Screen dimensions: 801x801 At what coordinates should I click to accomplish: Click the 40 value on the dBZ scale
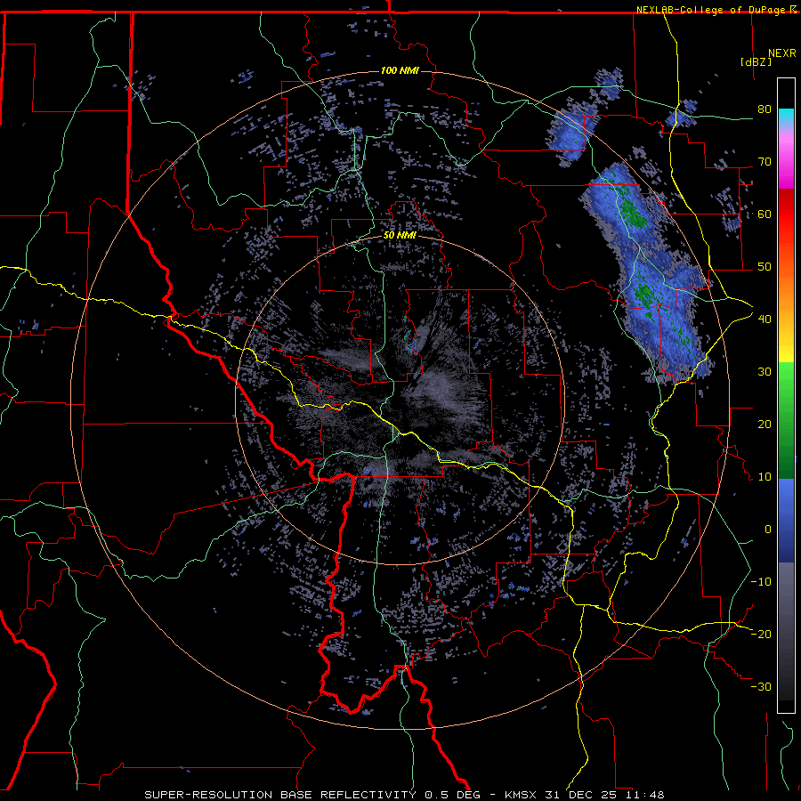pyautogui.click(x=765, y=319)
